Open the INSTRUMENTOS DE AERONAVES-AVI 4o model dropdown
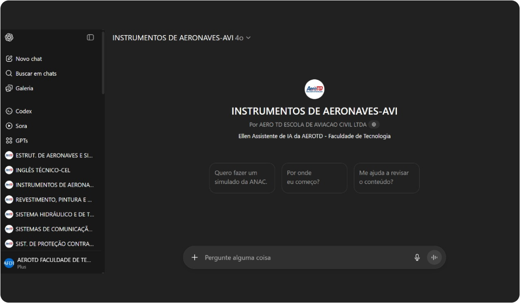The width and height of the screenshot is (520, 303). pos(182,38)
